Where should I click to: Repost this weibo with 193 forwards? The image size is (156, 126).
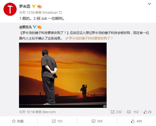[x=57, y=121]
